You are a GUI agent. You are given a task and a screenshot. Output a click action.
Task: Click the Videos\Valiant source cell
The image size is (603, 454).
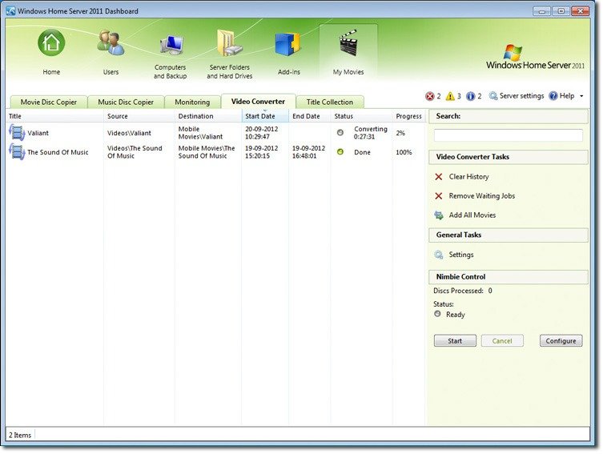(x=129, y=133)
